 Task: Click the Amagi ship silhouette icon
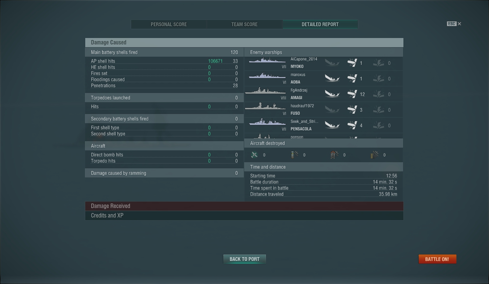(265, 91)
